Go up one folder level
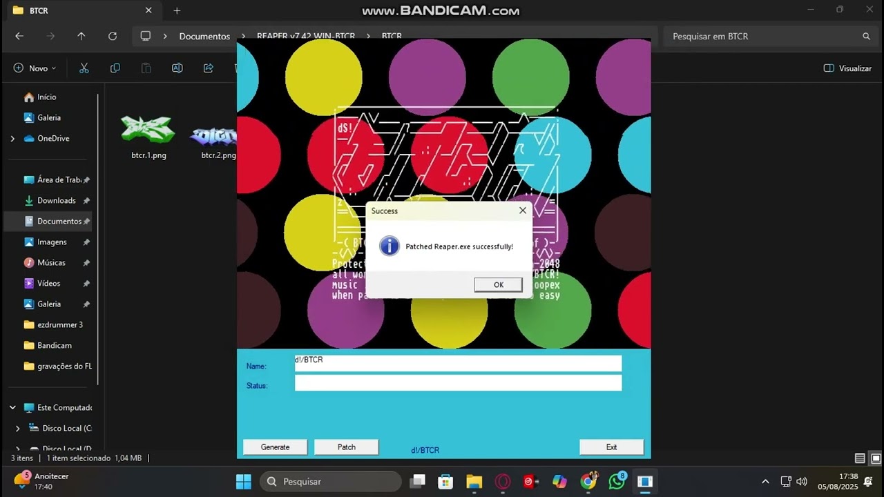The width and height of the screenshot is (884, 497). (81, 36)
